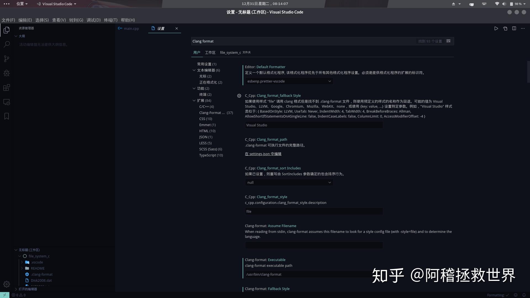Screen dimensions: 530x298
Task: Click settings gear beside Clang_format_fallback Style
Action: tap(239, 96)
